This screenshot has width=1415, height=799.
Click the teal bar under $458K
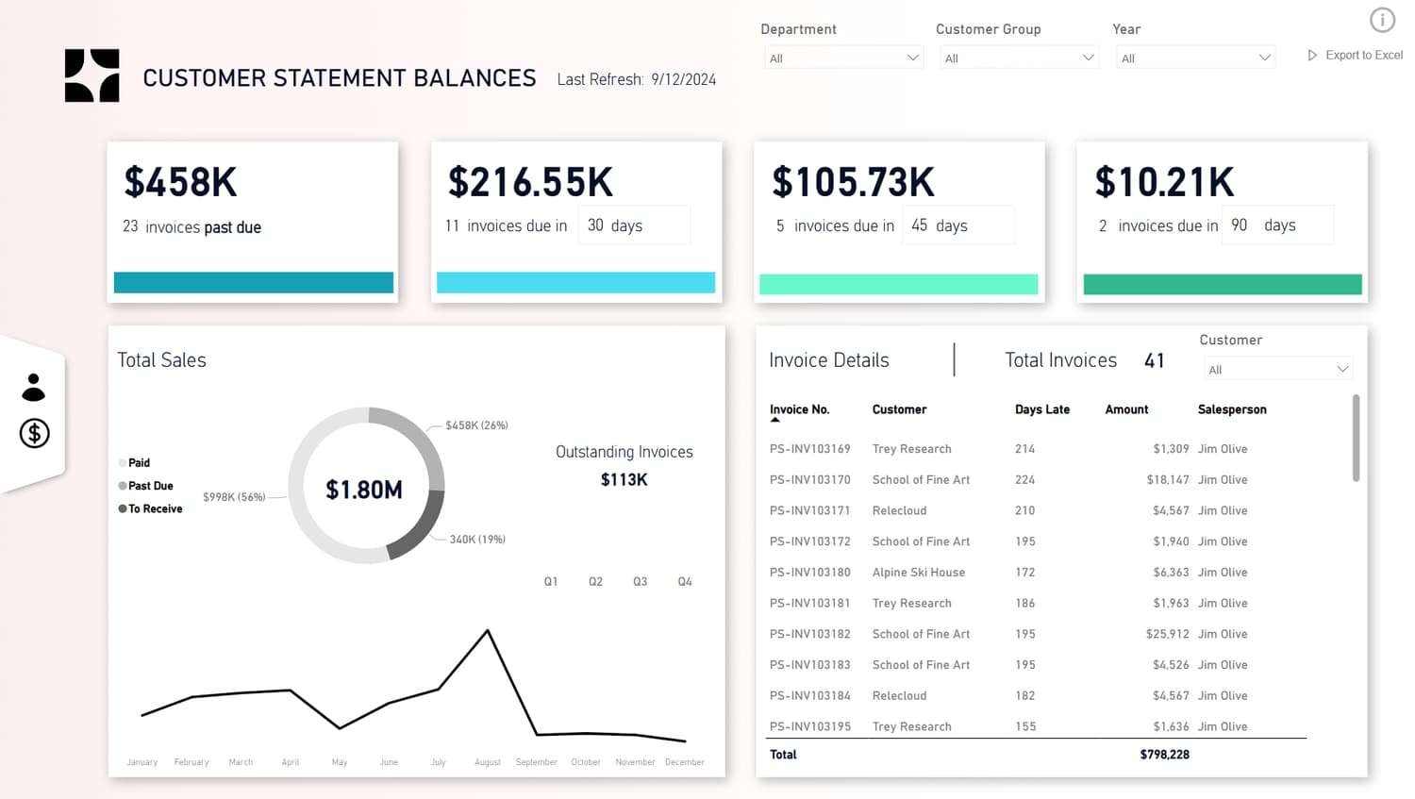[254, 283]
